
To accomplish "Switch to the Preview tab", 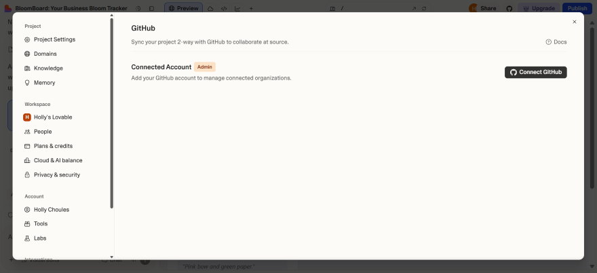I will [184, 8].
